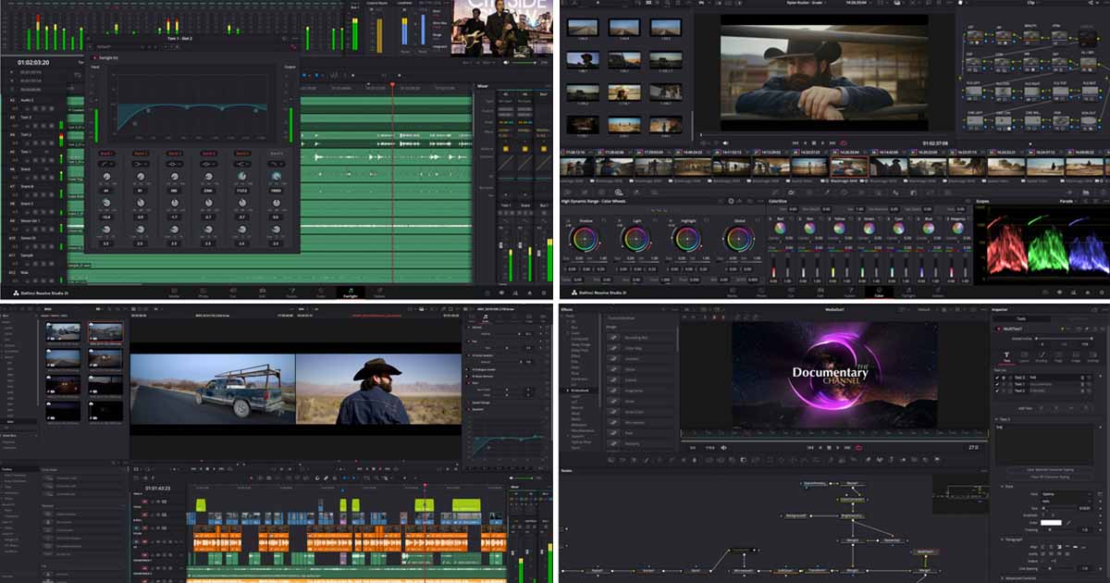Viewport: 1110px width, 583px height.
Task: Open Camera Raw palette icon in Color window
Action: tap(567, 192)
